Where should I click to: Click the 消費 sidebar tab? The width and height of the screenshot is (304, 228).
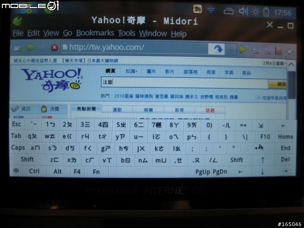point(50,109)
